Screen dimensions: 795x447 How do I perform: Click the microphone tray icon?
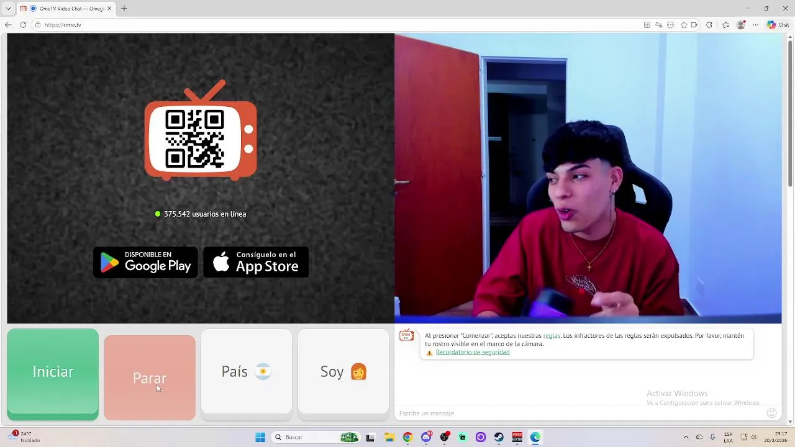click(712, 437)
